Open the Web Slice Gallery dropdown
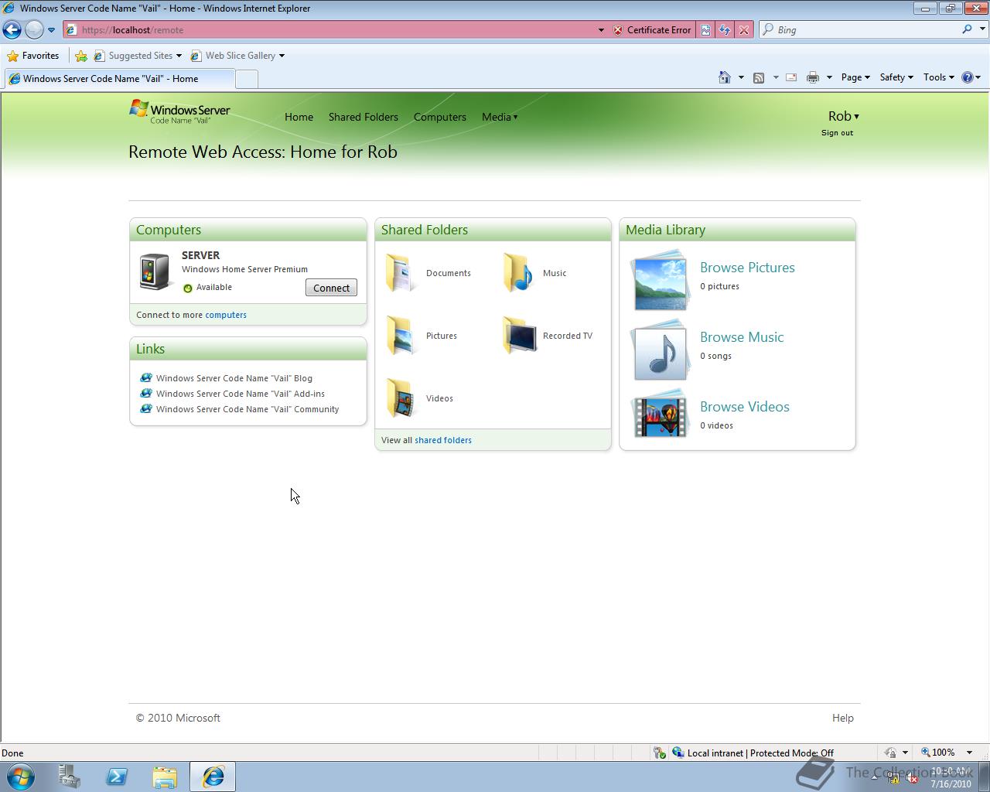The width and height of the screenshot is (990, 792). (x=282, y=56)
